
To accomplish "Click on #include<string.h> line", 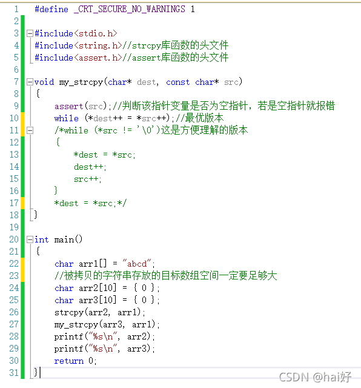I will (x=131, y=45).
